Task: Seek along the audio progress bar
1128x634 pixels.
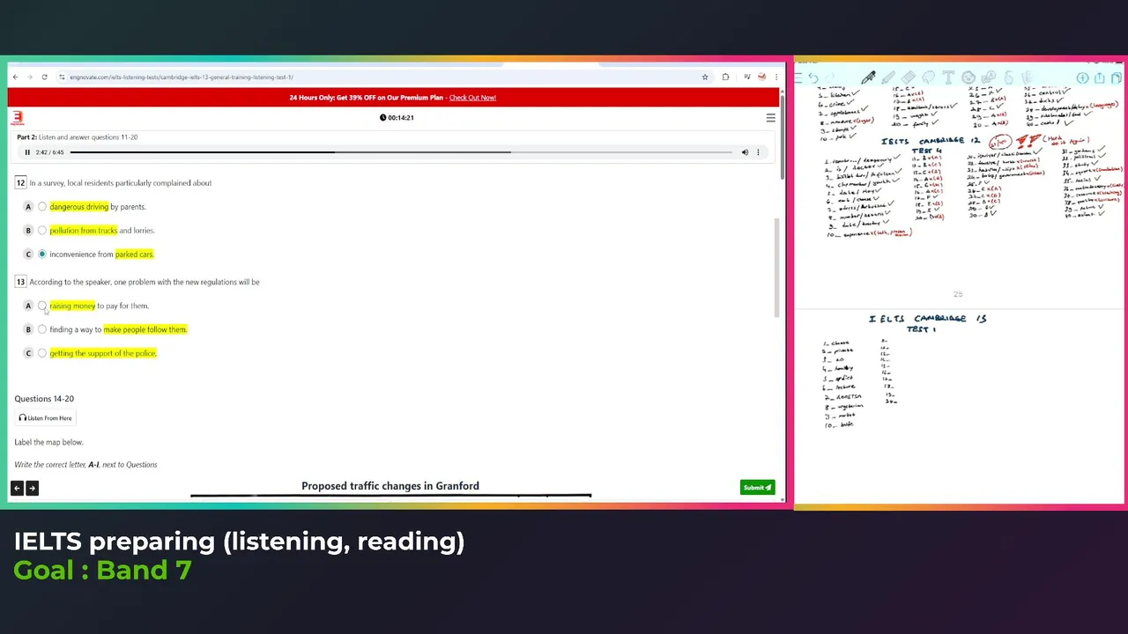Action: pyautogui.click(x=401, y=152)
